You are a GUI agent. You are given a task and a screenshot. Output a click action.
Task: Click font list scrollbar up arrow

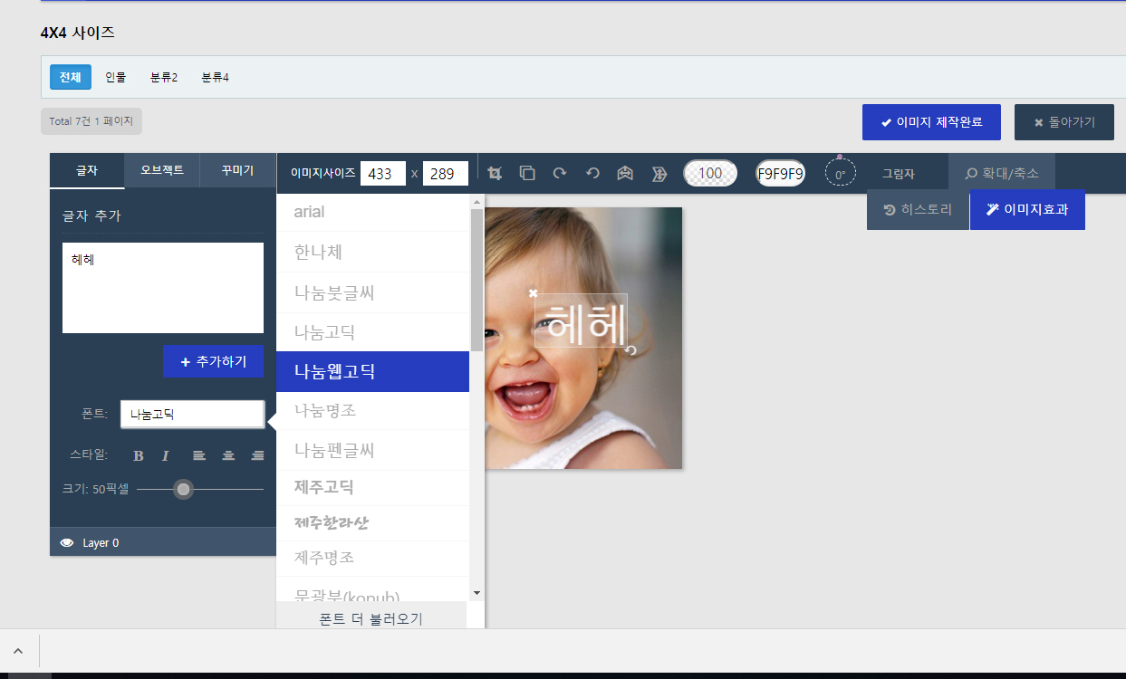coord(476,201)
